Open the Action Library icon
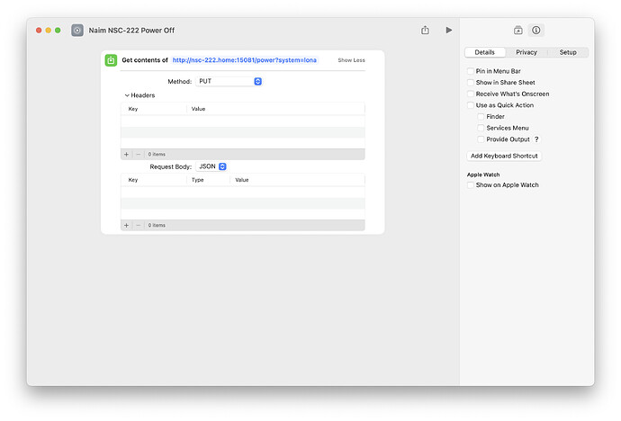Viewport: 621px width, 421px height. coord(518,30)
